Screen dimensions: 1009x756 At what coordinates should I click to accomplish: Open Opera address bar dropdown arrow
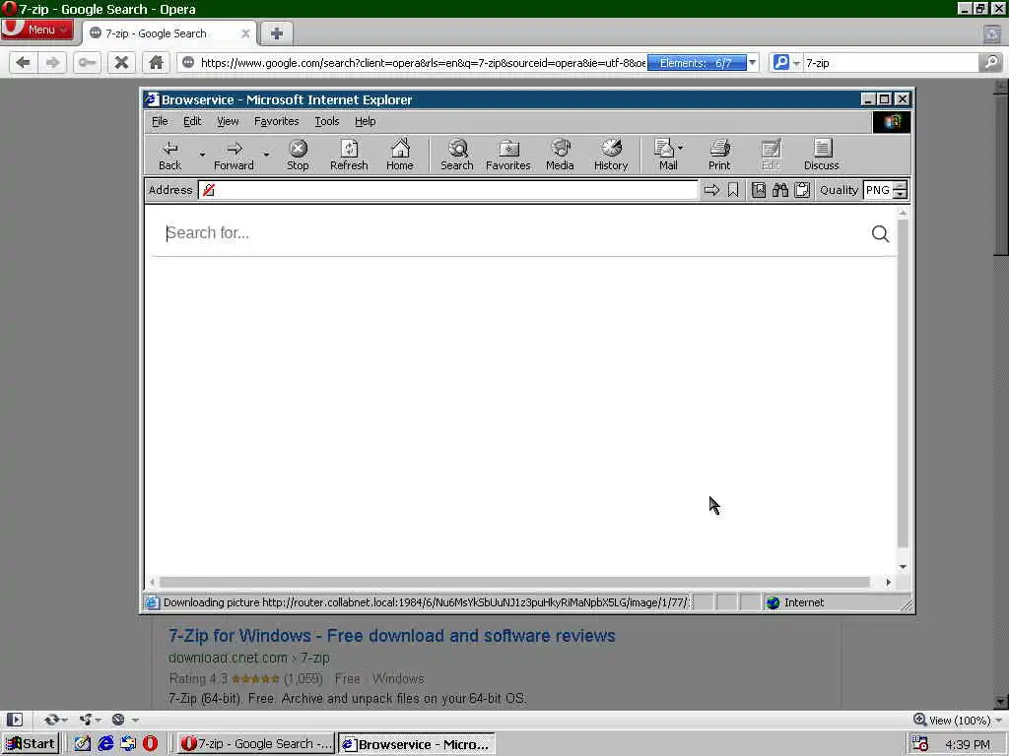[x=752, y=62]
